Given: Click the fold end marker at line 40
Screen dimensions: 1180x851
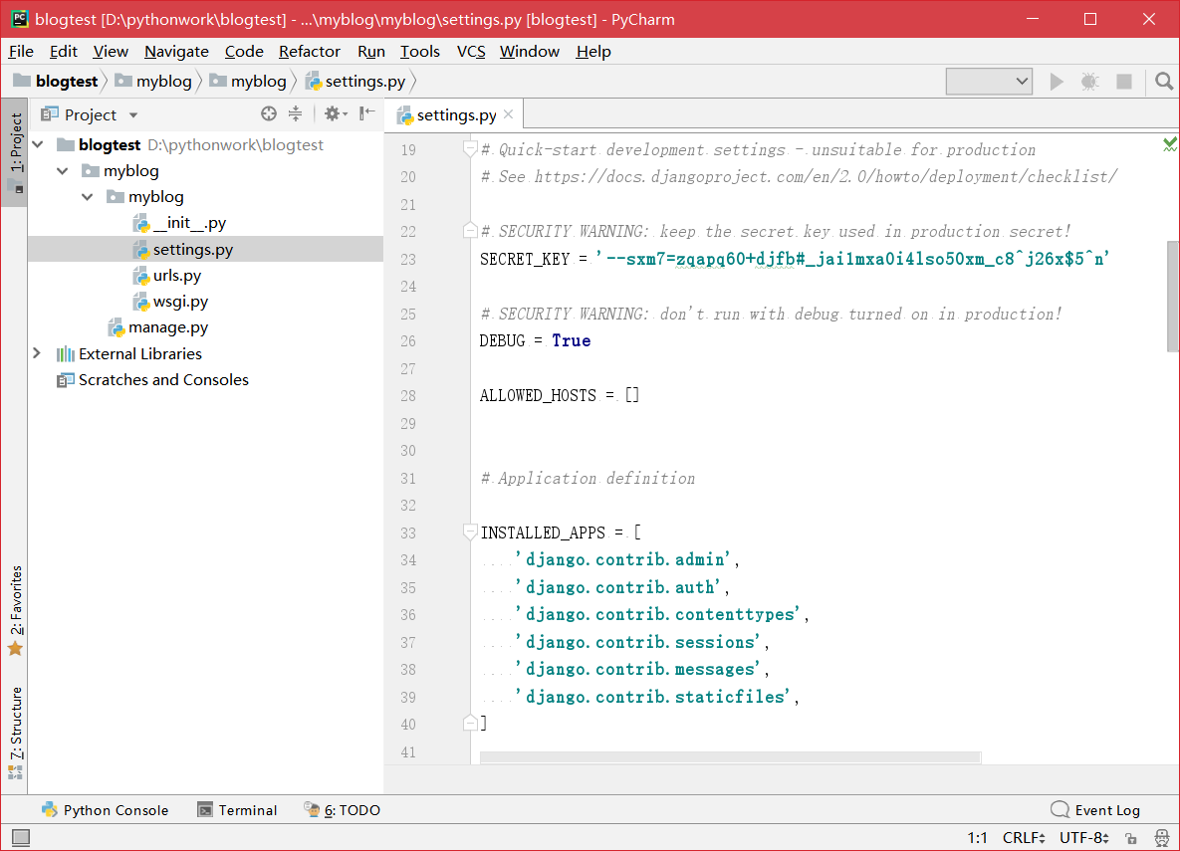Looking at the screenshot, I should pos(470,723).
